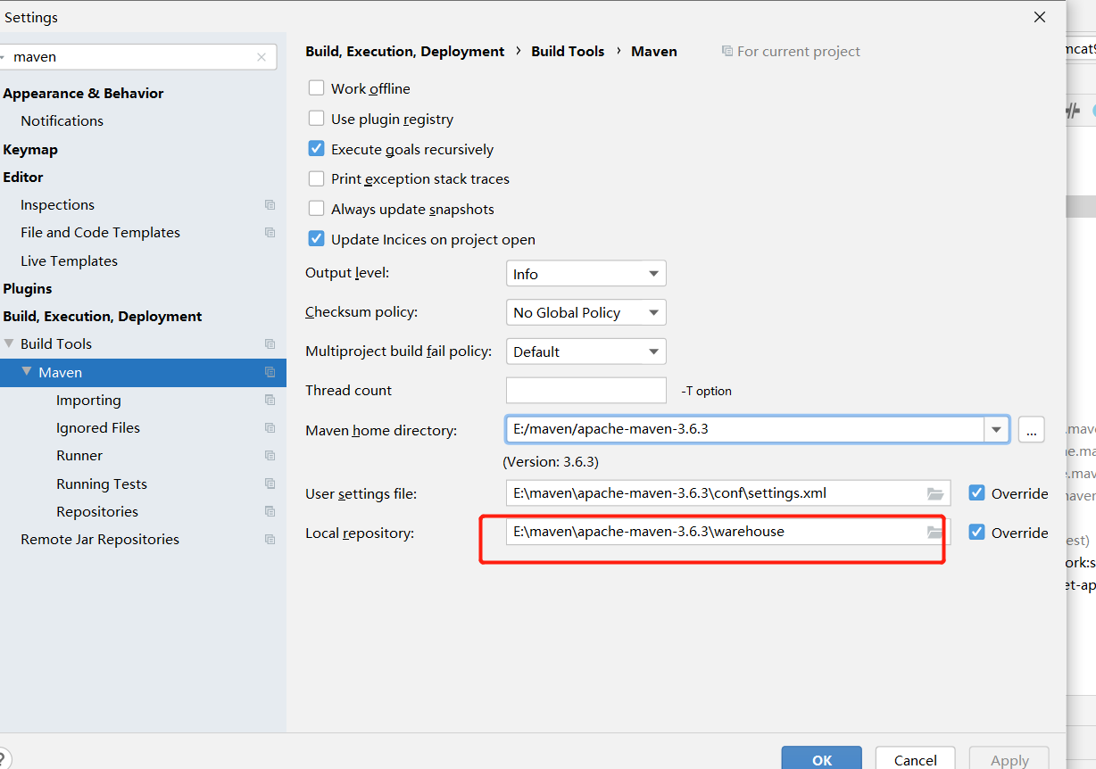1096x769 pixels.
Task: Click the For current project icon in header
Action: [x=727, y=52]
